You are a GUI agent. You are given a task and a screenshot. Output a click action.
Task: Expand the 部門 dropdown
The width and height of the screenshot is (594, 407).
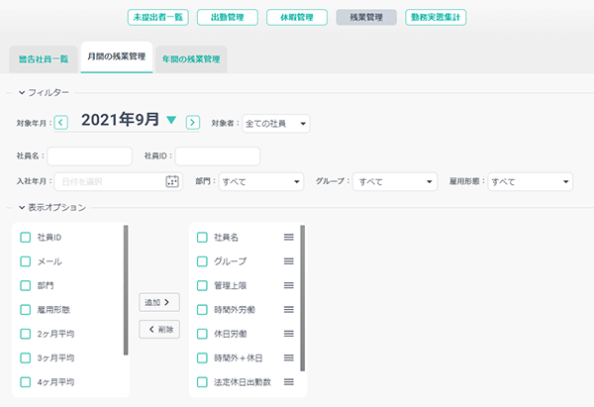[x=261, y=182]
